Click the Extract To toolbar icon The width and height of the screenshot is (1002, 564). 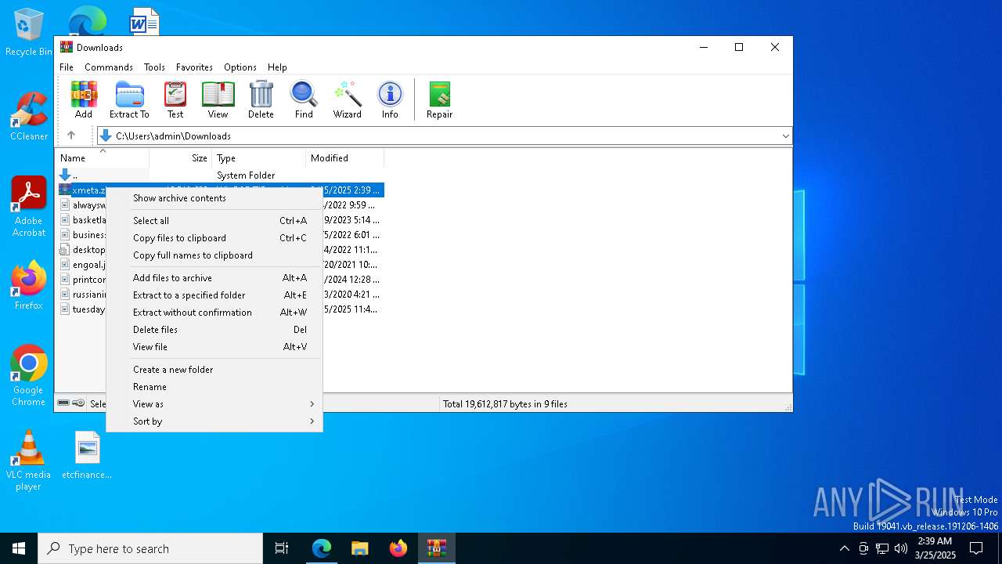(129, 99)
